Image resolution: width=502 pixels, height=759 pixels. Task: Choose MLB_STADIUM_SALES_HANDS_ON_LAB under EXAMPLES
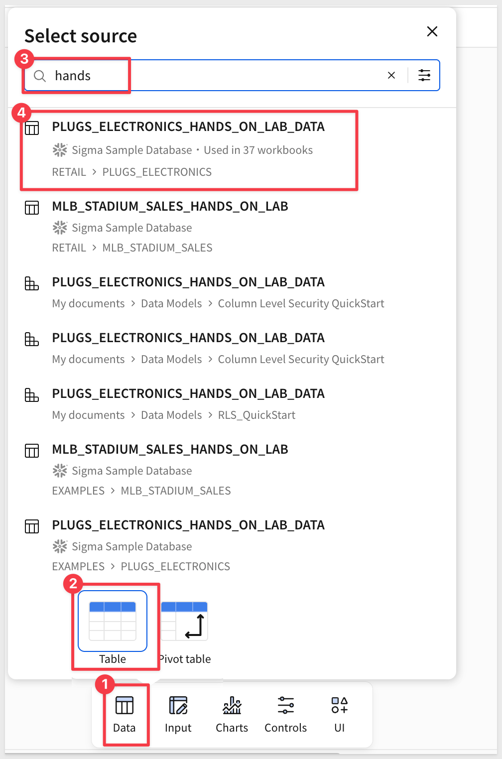click(170, 450)
